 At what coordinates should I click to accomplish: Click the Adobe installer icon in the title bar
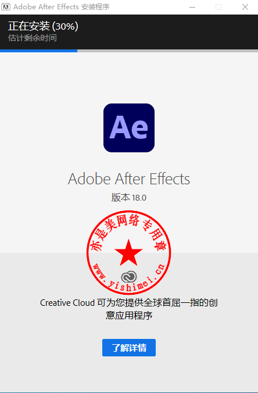[6, 7]
